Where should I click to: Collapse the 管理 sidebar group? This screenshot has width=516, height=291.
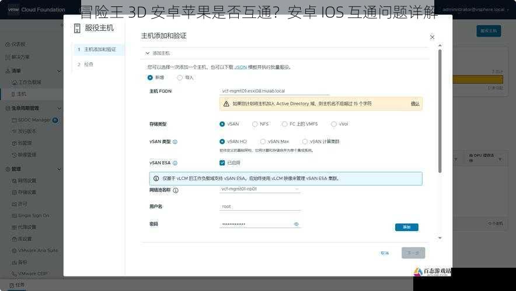(x=59, y=169)
